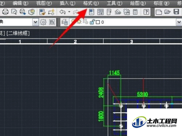The width and height of the screenshot is (182, 136).
Task: Open the Properties palette icon
Action: (x=92, y=12)
